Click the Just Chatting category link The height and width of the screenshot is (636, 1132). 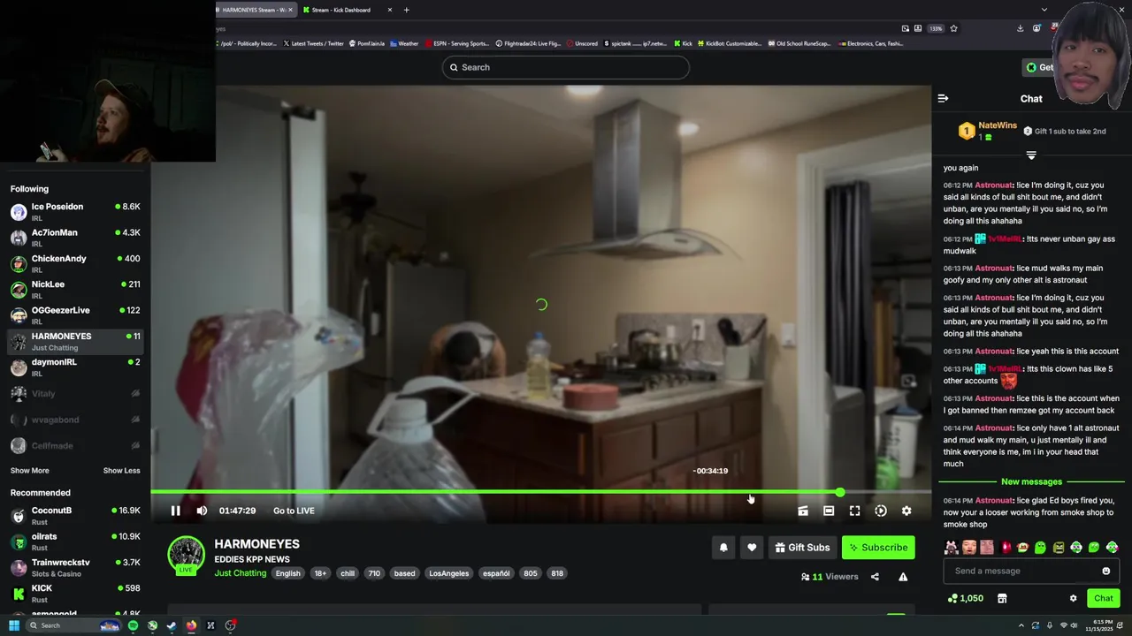[x=240, y=573]
